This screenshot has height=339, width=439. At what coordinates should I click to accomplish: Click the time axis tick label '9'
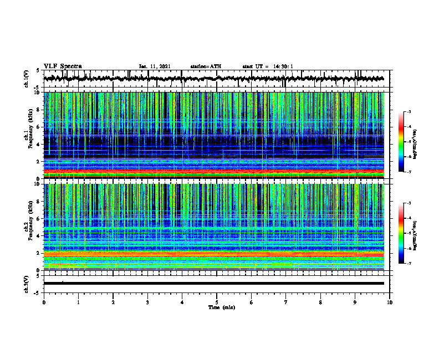355,302
